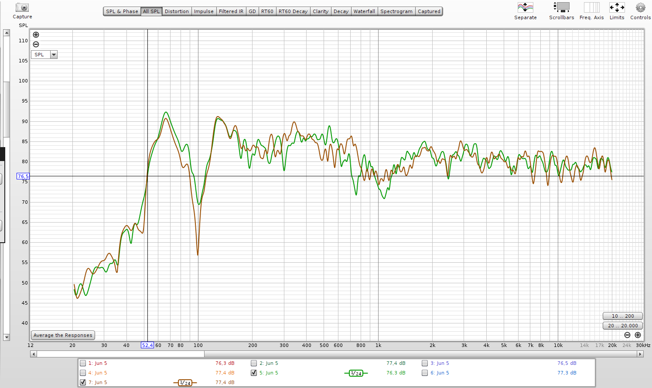Screen dimensions: 652x388
Task: Open the Limits icon
Action: point(617,7)
